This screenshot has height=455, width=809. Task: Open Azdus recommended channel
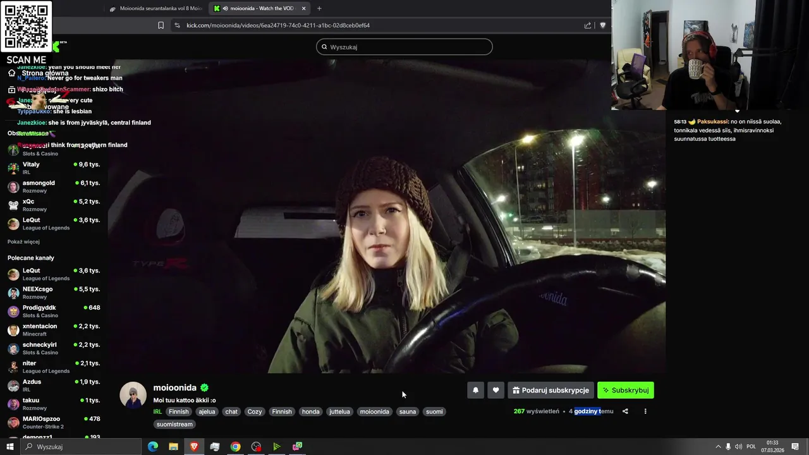coord(54,385)
